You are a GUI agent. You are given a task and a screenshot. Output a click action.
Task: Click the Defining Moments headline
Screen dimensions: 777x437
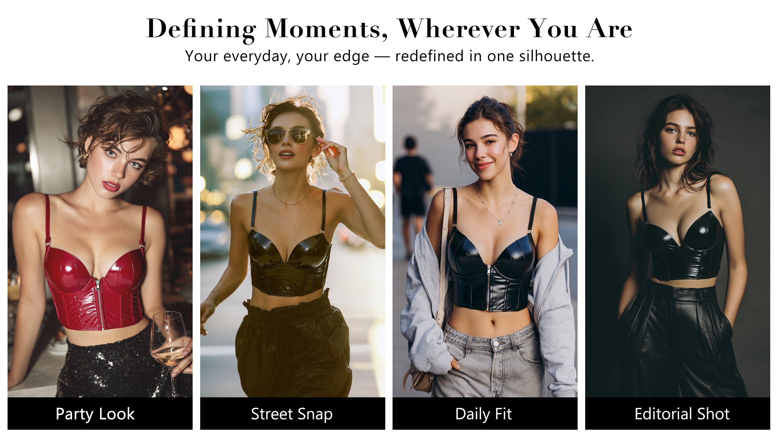(x=389, y=29)
